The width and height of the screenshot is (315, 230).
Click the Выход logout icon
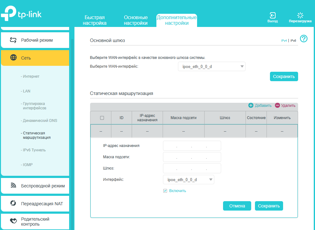coord(272,15)
